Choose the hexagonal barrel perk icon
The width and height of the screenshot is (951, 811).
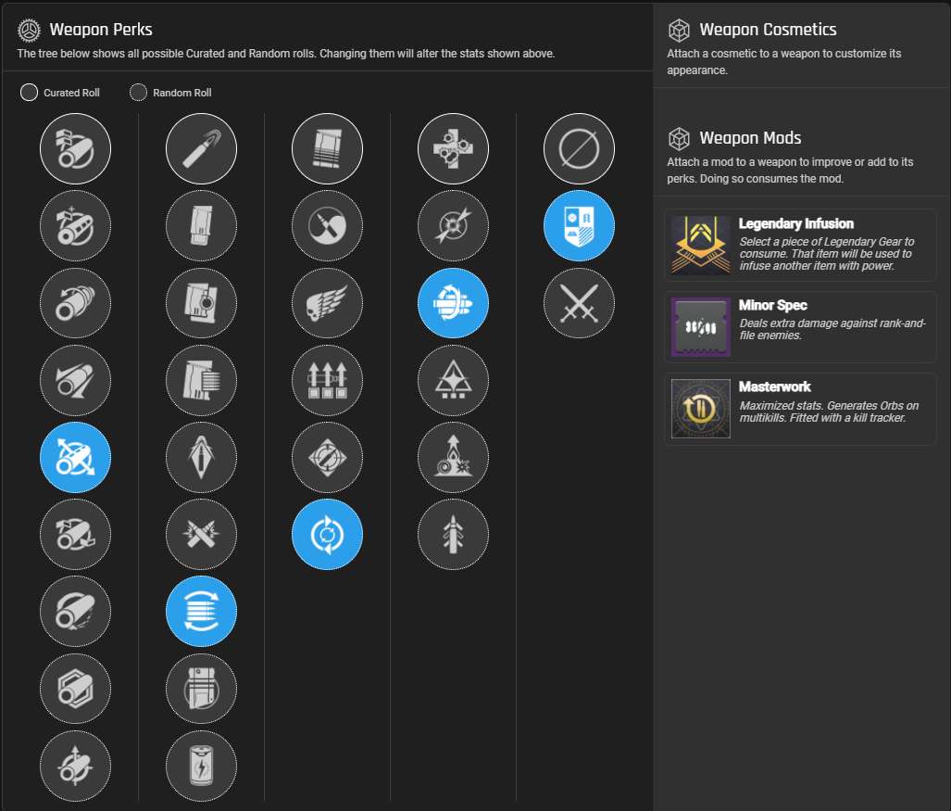tap(75, 690)
